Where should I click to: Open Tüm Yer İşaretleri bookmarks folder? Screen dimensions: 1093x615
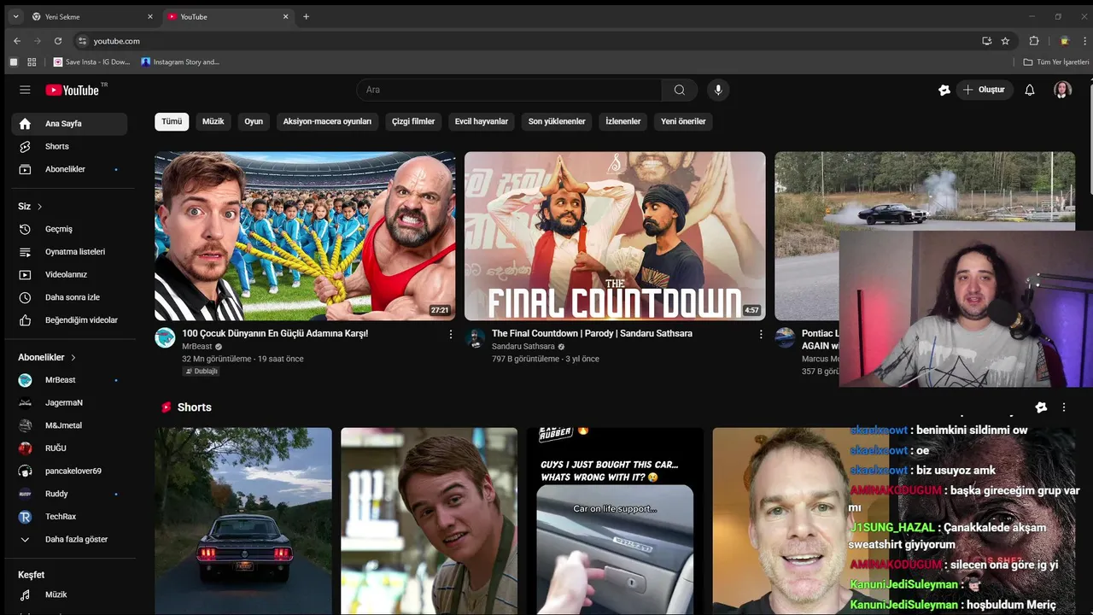coord(1056,62)
